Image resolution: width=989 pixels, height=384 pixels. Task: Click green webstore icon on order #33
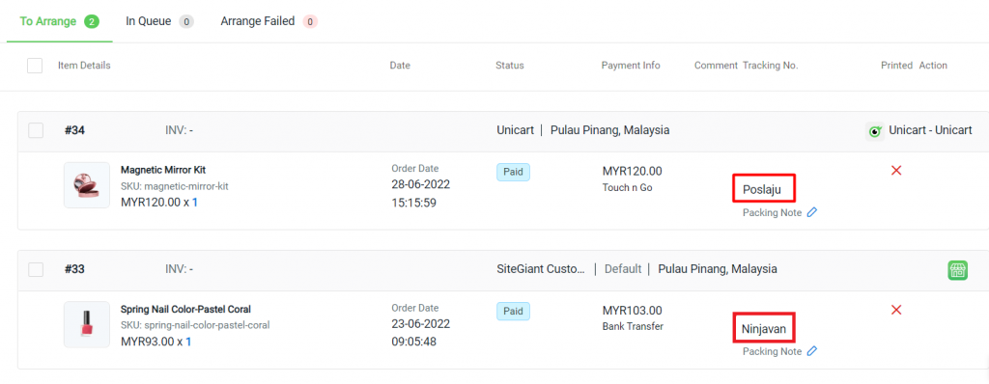pyautogui.click(x=957, y=270)
